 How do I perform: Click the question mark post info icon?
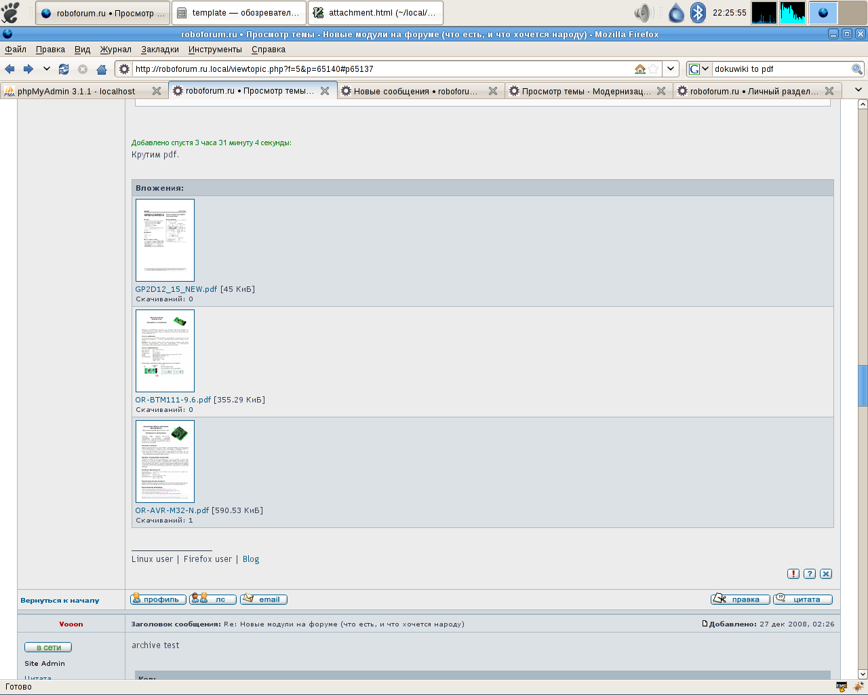[x=810, y=574]
